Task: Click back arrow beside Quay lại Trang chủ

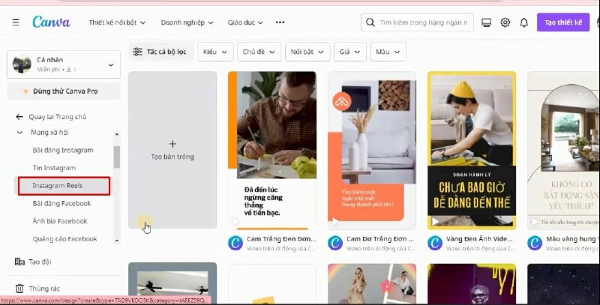Action: coord(19,117)
